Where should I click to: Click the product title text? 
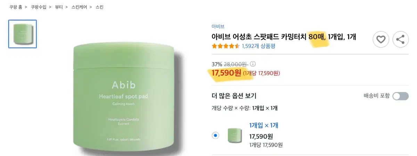click(x=284, y=37)
